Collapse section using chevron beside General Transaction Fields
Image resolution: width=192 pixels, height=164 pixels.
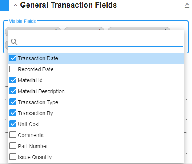coord(16,5)
